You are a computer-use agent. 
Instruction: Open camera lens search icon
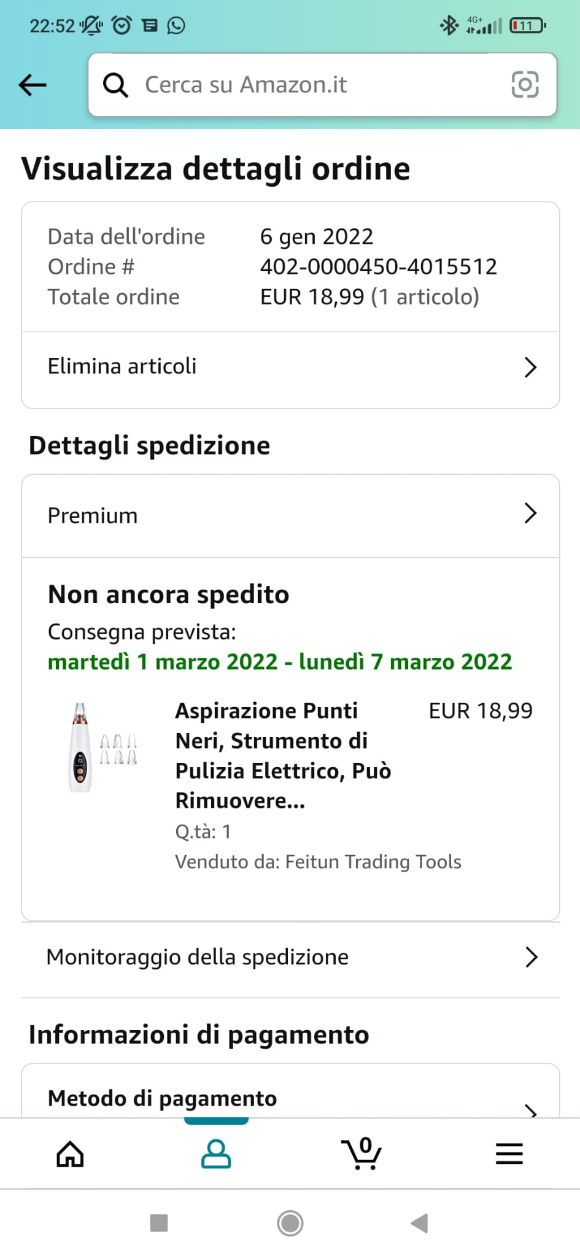(x=525, y=85)
